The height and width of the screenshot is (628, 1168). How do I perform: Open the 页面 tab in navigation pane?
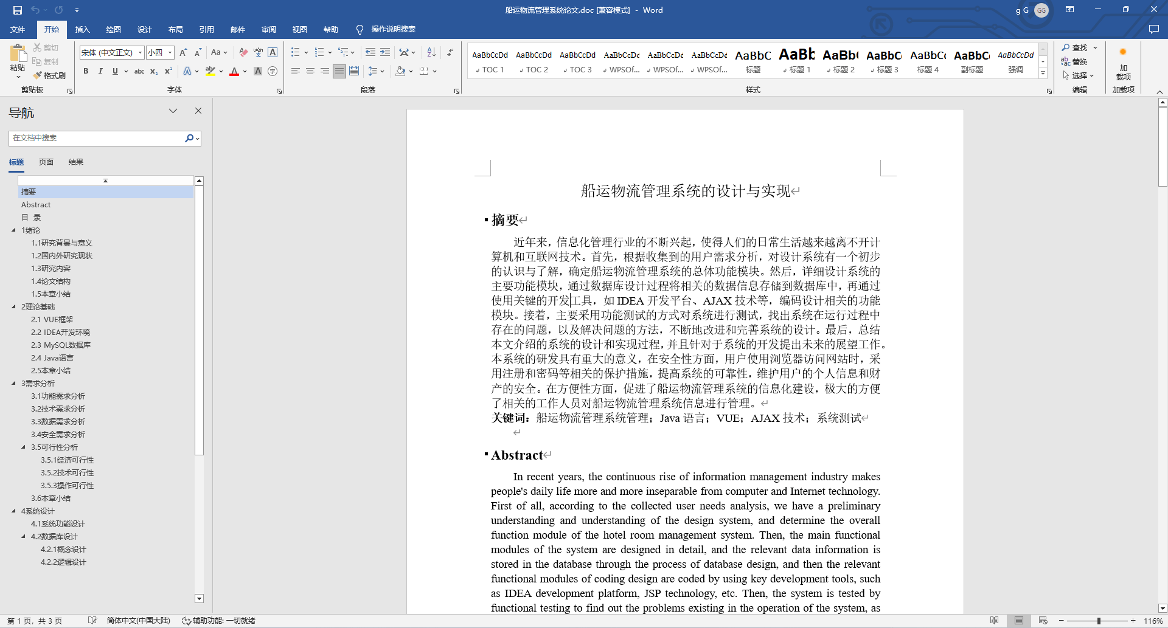tap(46, 162)
